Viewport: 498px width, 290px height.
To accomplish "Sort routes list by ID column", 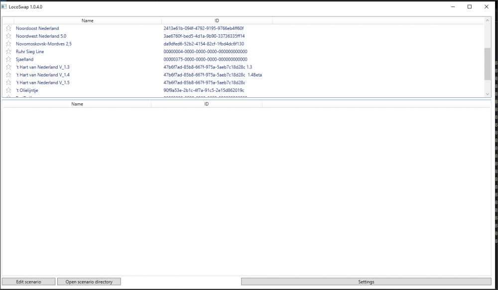I will pos(217,21).
